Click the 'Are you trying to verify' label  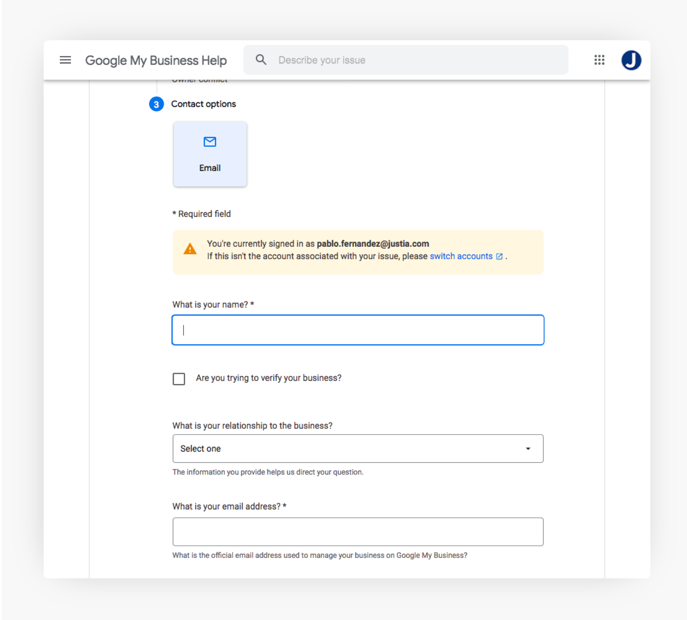point(268,378)
